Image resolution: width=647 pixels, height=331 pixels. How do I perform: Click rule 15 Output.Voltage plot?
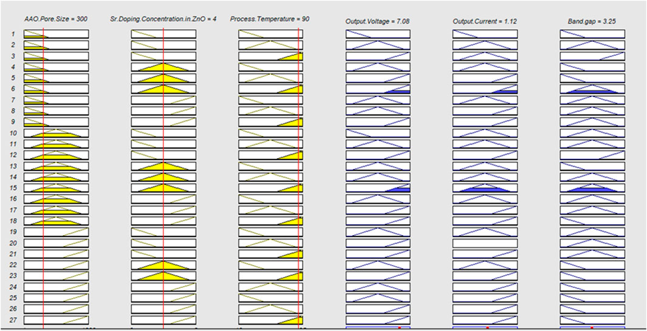coord(378,188)
